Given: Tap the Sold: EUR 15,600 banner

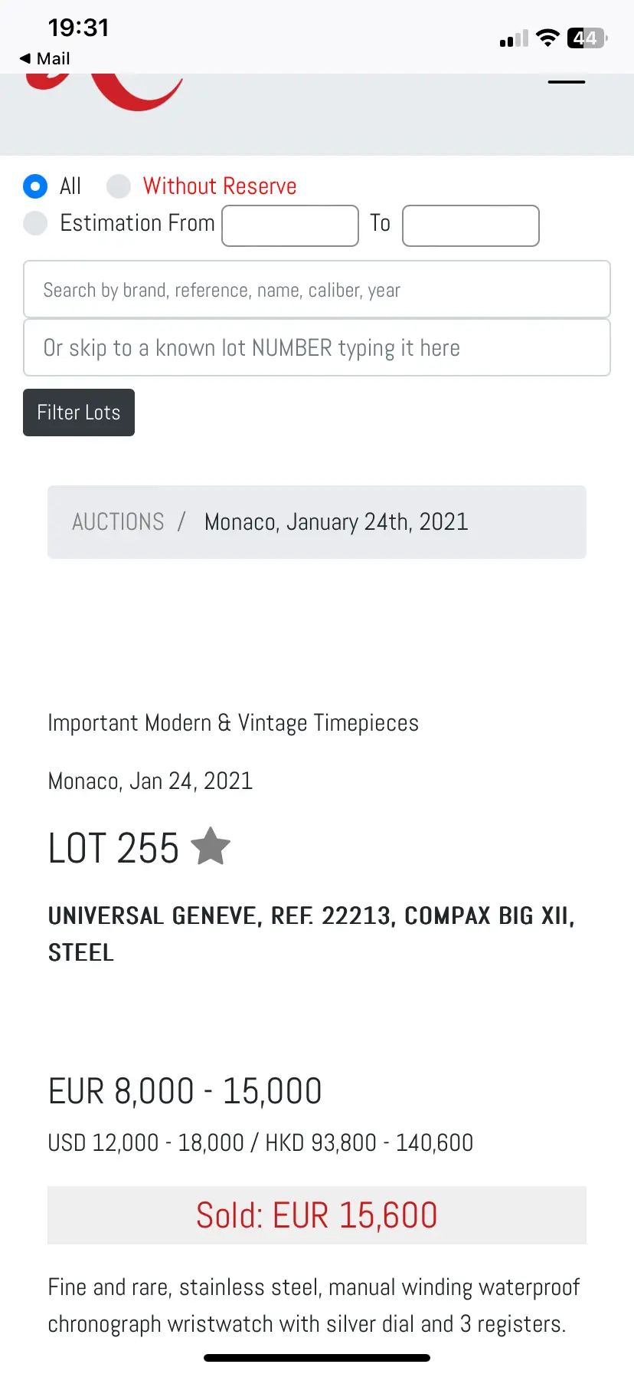Looking at the screenshot, I should pyautogui.click(x=317, y=1215).
